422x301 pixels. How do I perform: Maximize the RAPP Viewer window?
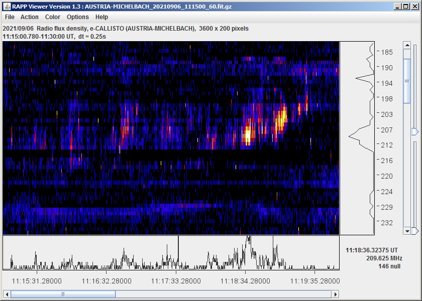[x=406, y=7]
